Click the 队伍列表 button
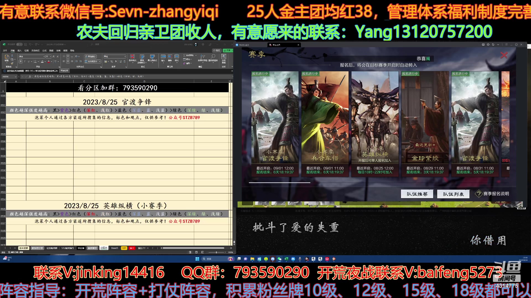This screenshot has width=531, height=298. pos(453,194)
